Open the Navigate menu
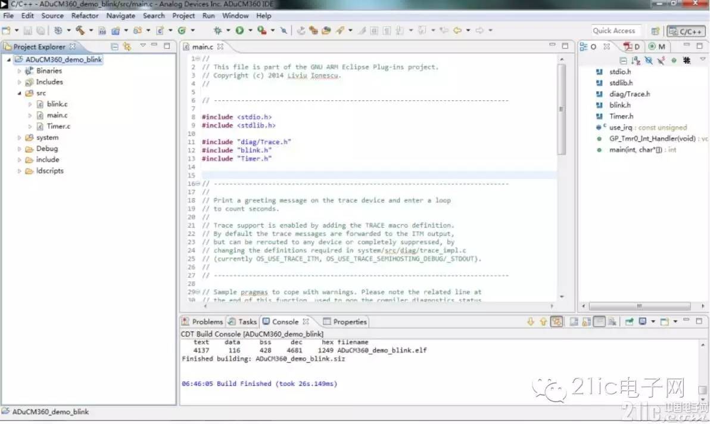 pyautogui.click(x=120, y=16)
